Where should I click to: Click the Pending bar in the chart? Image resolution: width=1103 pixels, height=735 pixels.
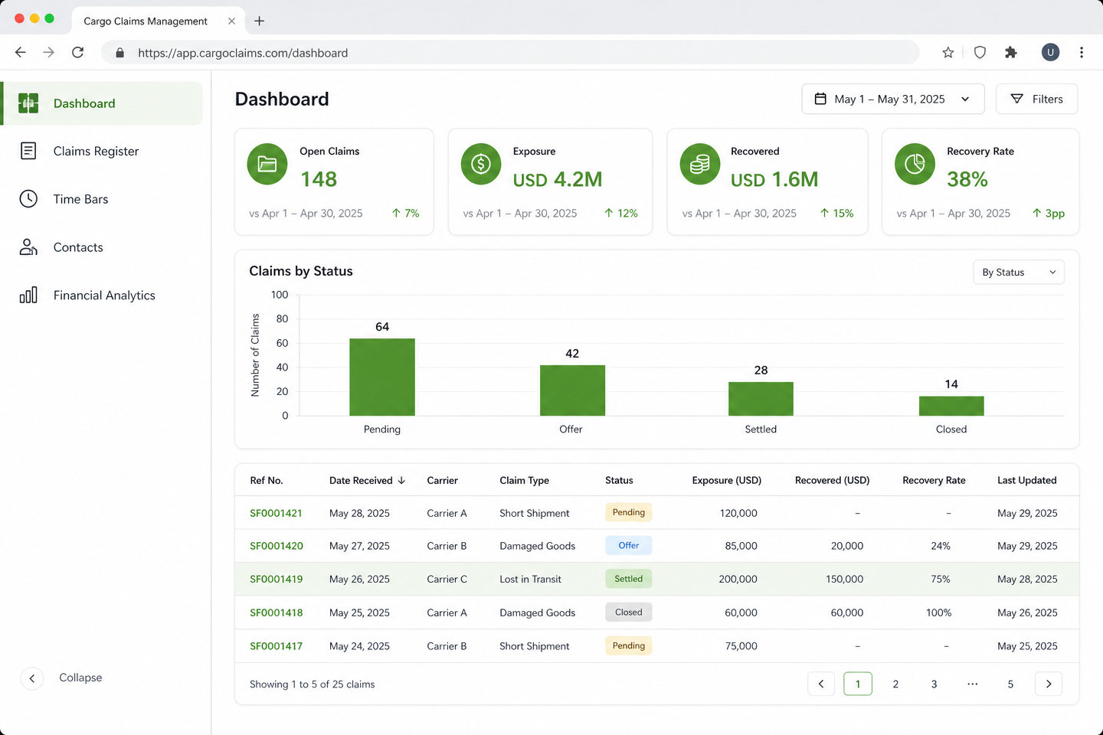(x=382, y=377)
